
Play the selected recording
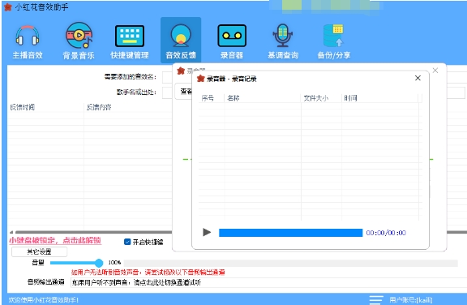pyautogui.click(x=207, y=232)
